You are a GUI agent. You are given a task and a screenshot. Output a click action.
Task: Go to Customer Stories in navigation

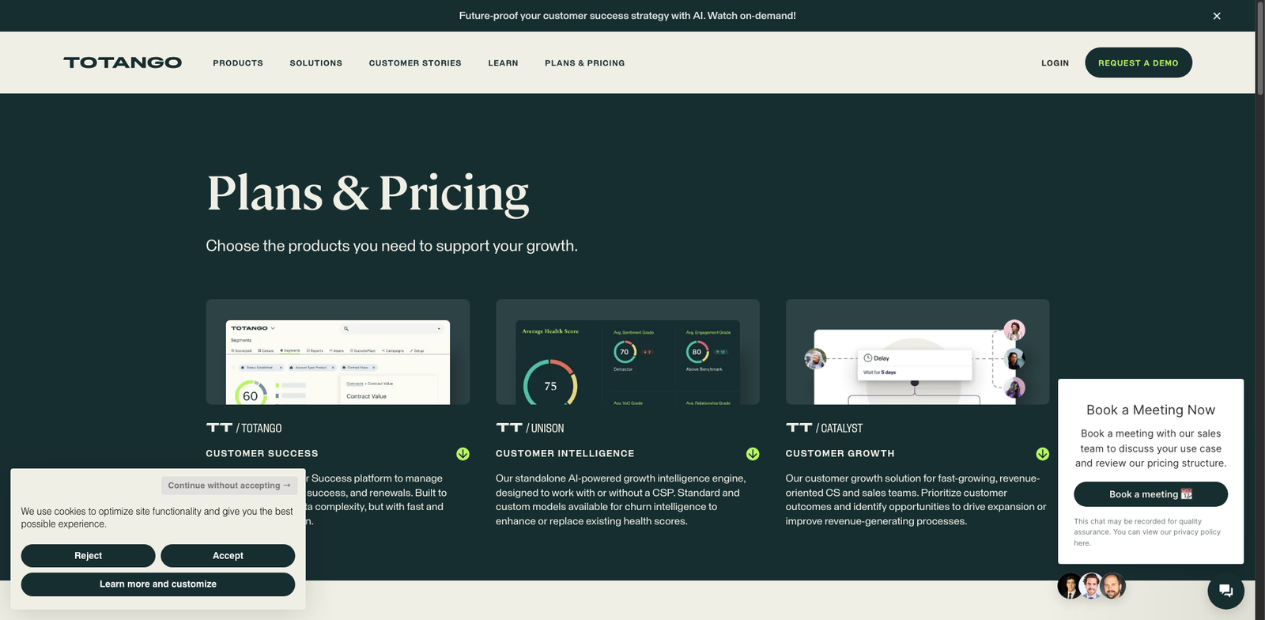click(x=415, y=63)
